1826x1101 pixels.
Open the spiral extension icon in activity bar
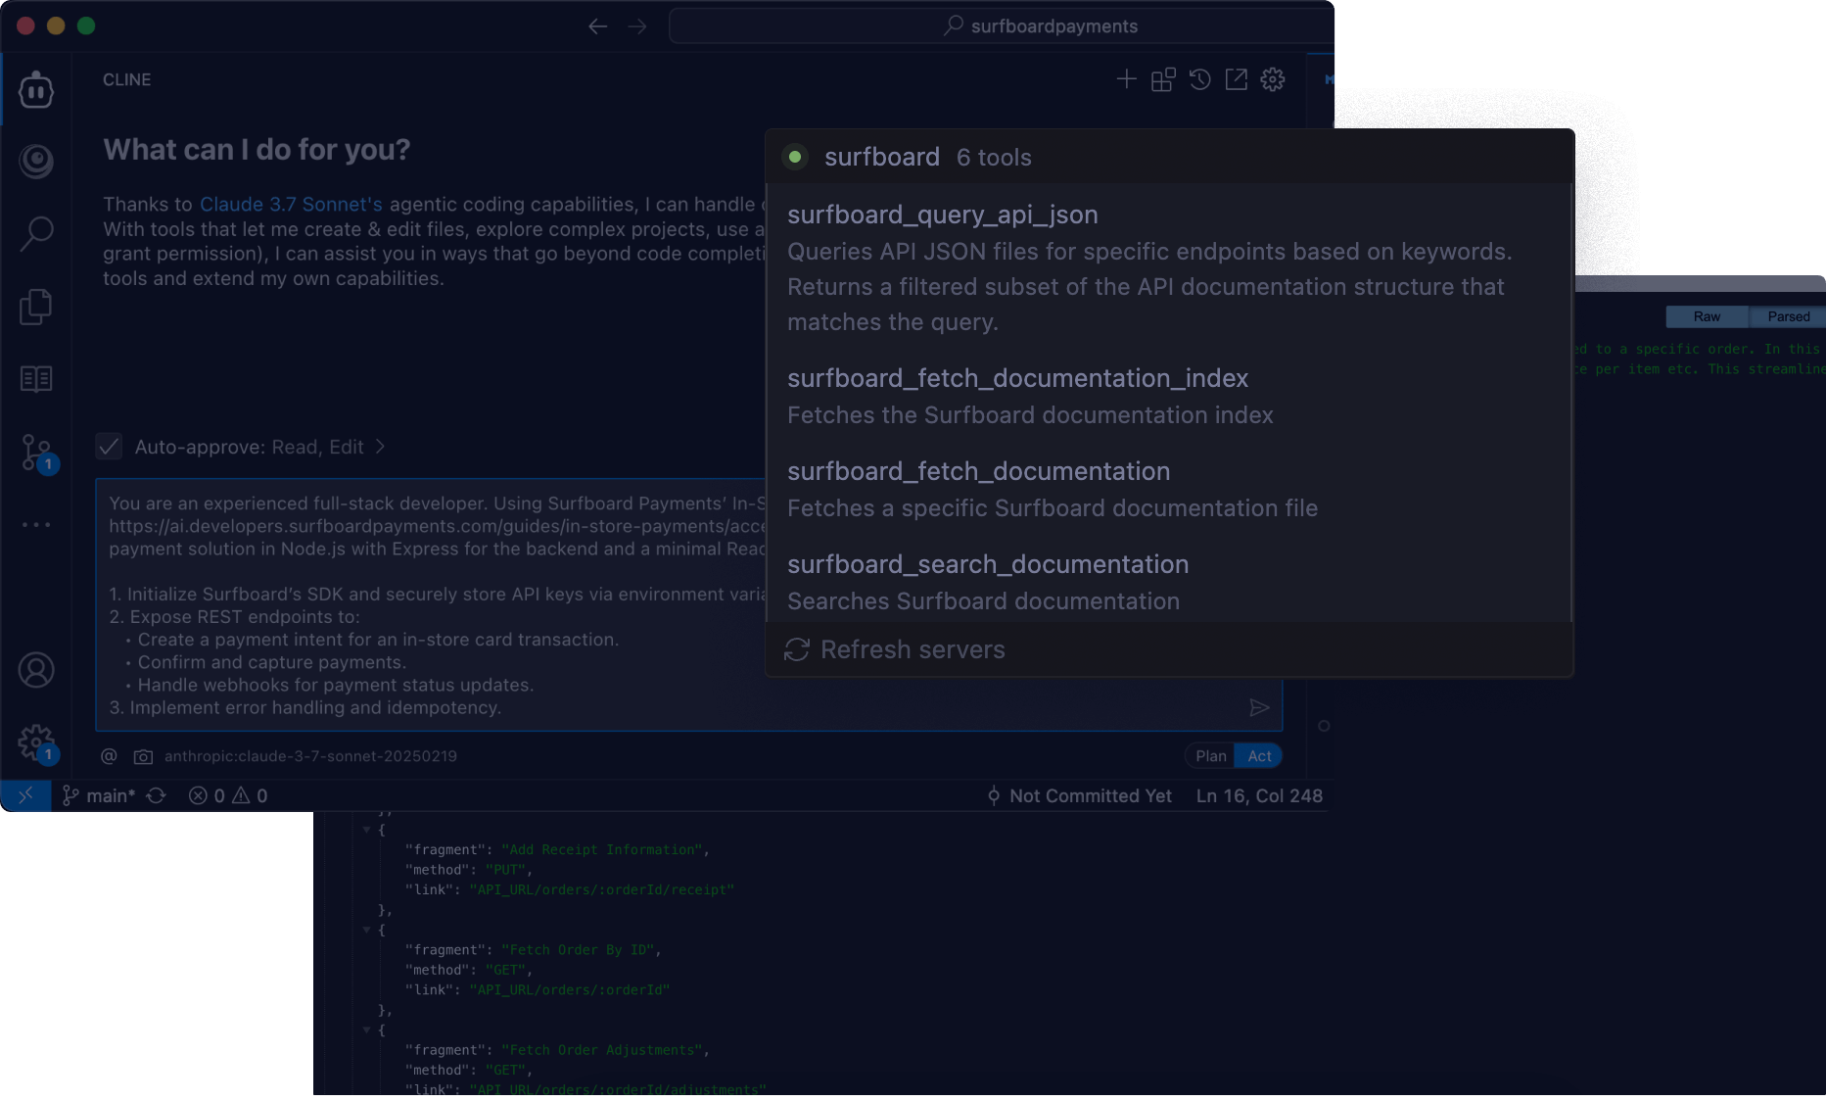click(x=36, y=161)
